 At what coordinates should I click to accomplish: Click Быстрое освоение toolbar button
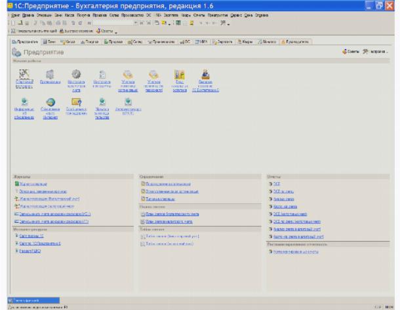pos(76,31)
